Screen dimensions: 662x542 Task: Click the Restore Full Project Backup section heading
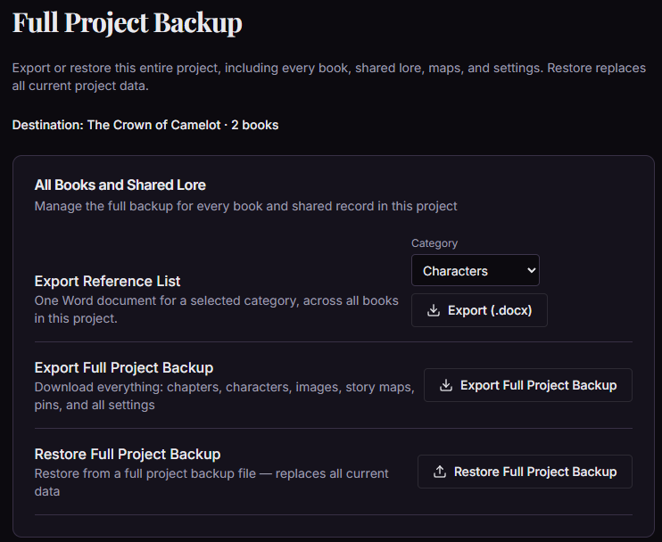pyautogui.click(x=128, y=454)
